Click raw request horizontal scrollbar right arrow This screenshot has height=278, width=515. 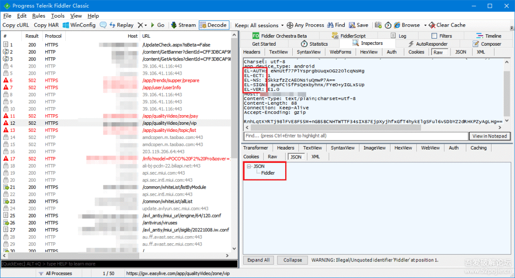[500, 128]
